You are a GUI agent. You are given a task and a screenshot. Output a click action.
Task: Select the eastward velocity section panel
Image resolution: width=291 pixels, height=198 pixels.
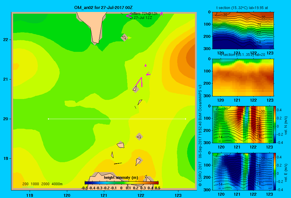point(243,172)
